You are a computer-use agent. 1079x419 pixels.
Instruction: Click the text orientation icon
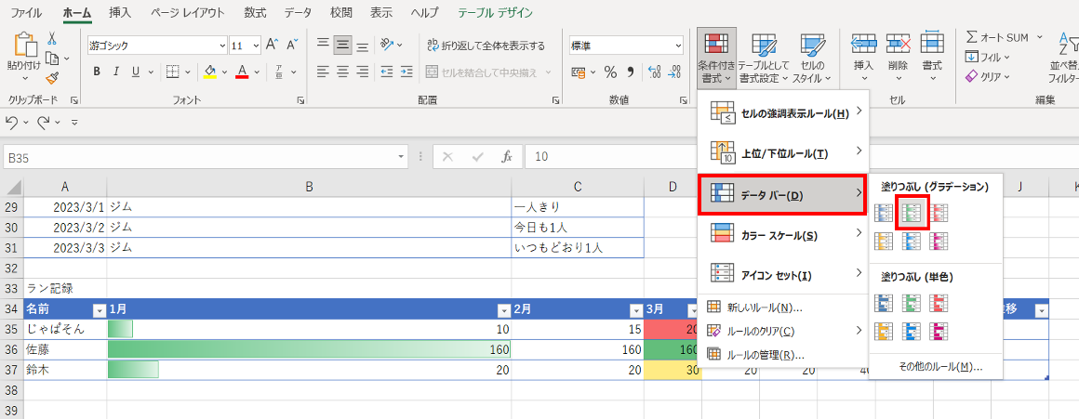pos(387,46)
